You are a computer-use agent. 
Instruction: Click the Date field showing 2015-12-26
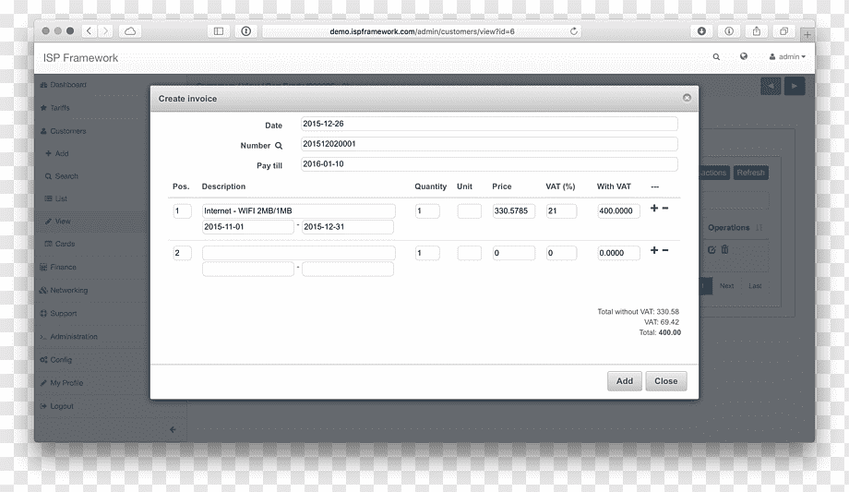[489, 124]
